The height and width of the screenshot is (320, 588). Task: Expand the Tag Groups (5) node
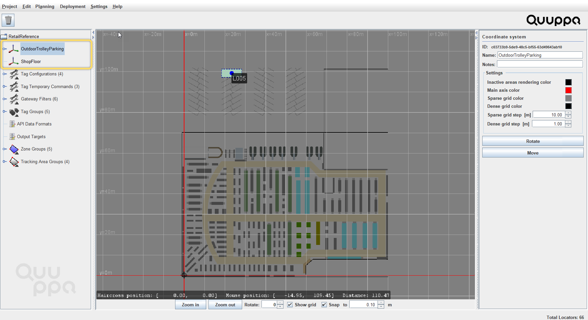coord(5,112)
